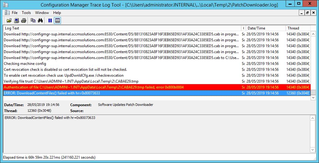This screenshot has width=319, height=163.
Task: Click the thread cell of the red Authentication row
Action: [x=298, y=87]
